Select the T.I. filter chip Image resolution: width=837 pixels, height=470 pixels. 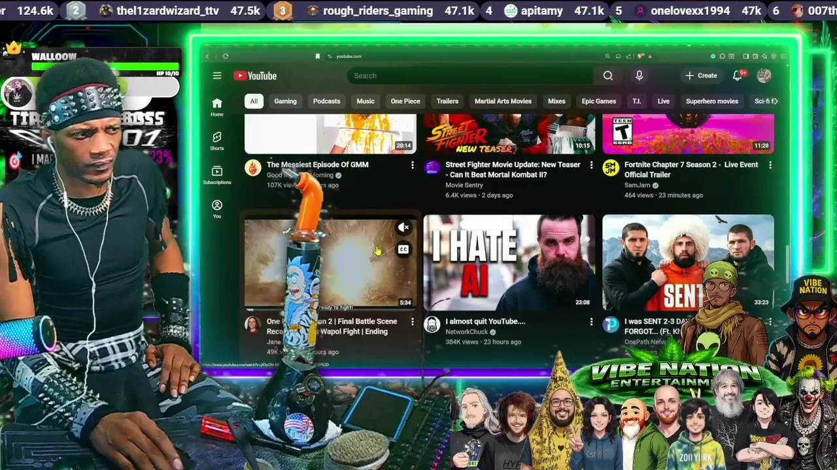point(637,101)
